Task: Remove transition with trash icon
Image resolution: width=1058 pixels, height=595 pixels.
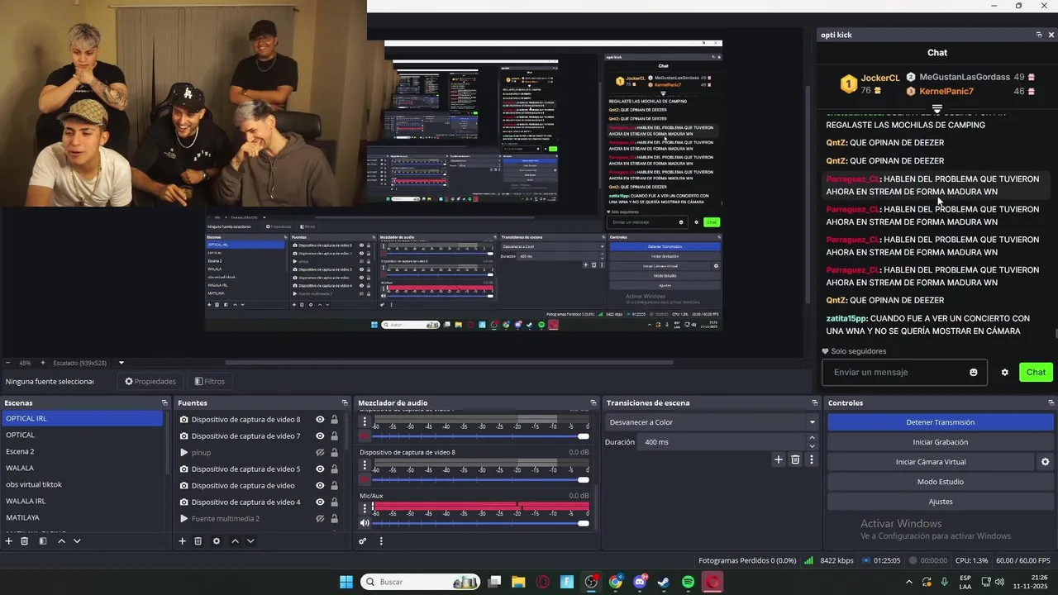Action: pyautogui.click(x=795, y=459)
